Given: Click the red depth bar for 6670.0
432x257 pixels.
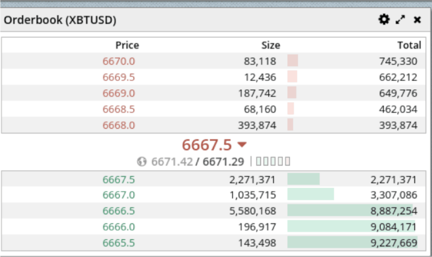Looking at the screenshot, I should (x=293, y=61).
